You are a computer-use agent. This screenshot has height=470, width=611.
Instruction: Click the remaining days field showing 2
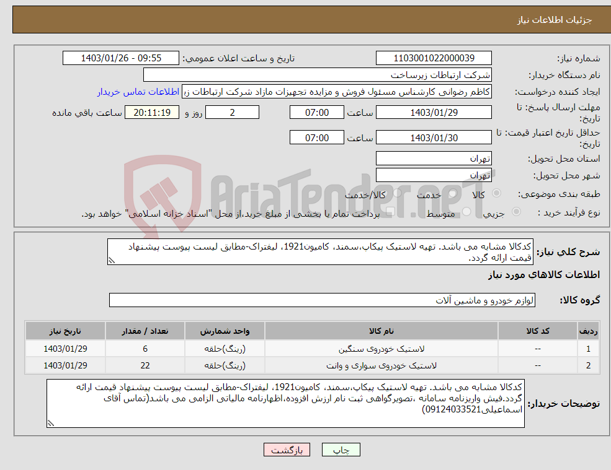232,113
